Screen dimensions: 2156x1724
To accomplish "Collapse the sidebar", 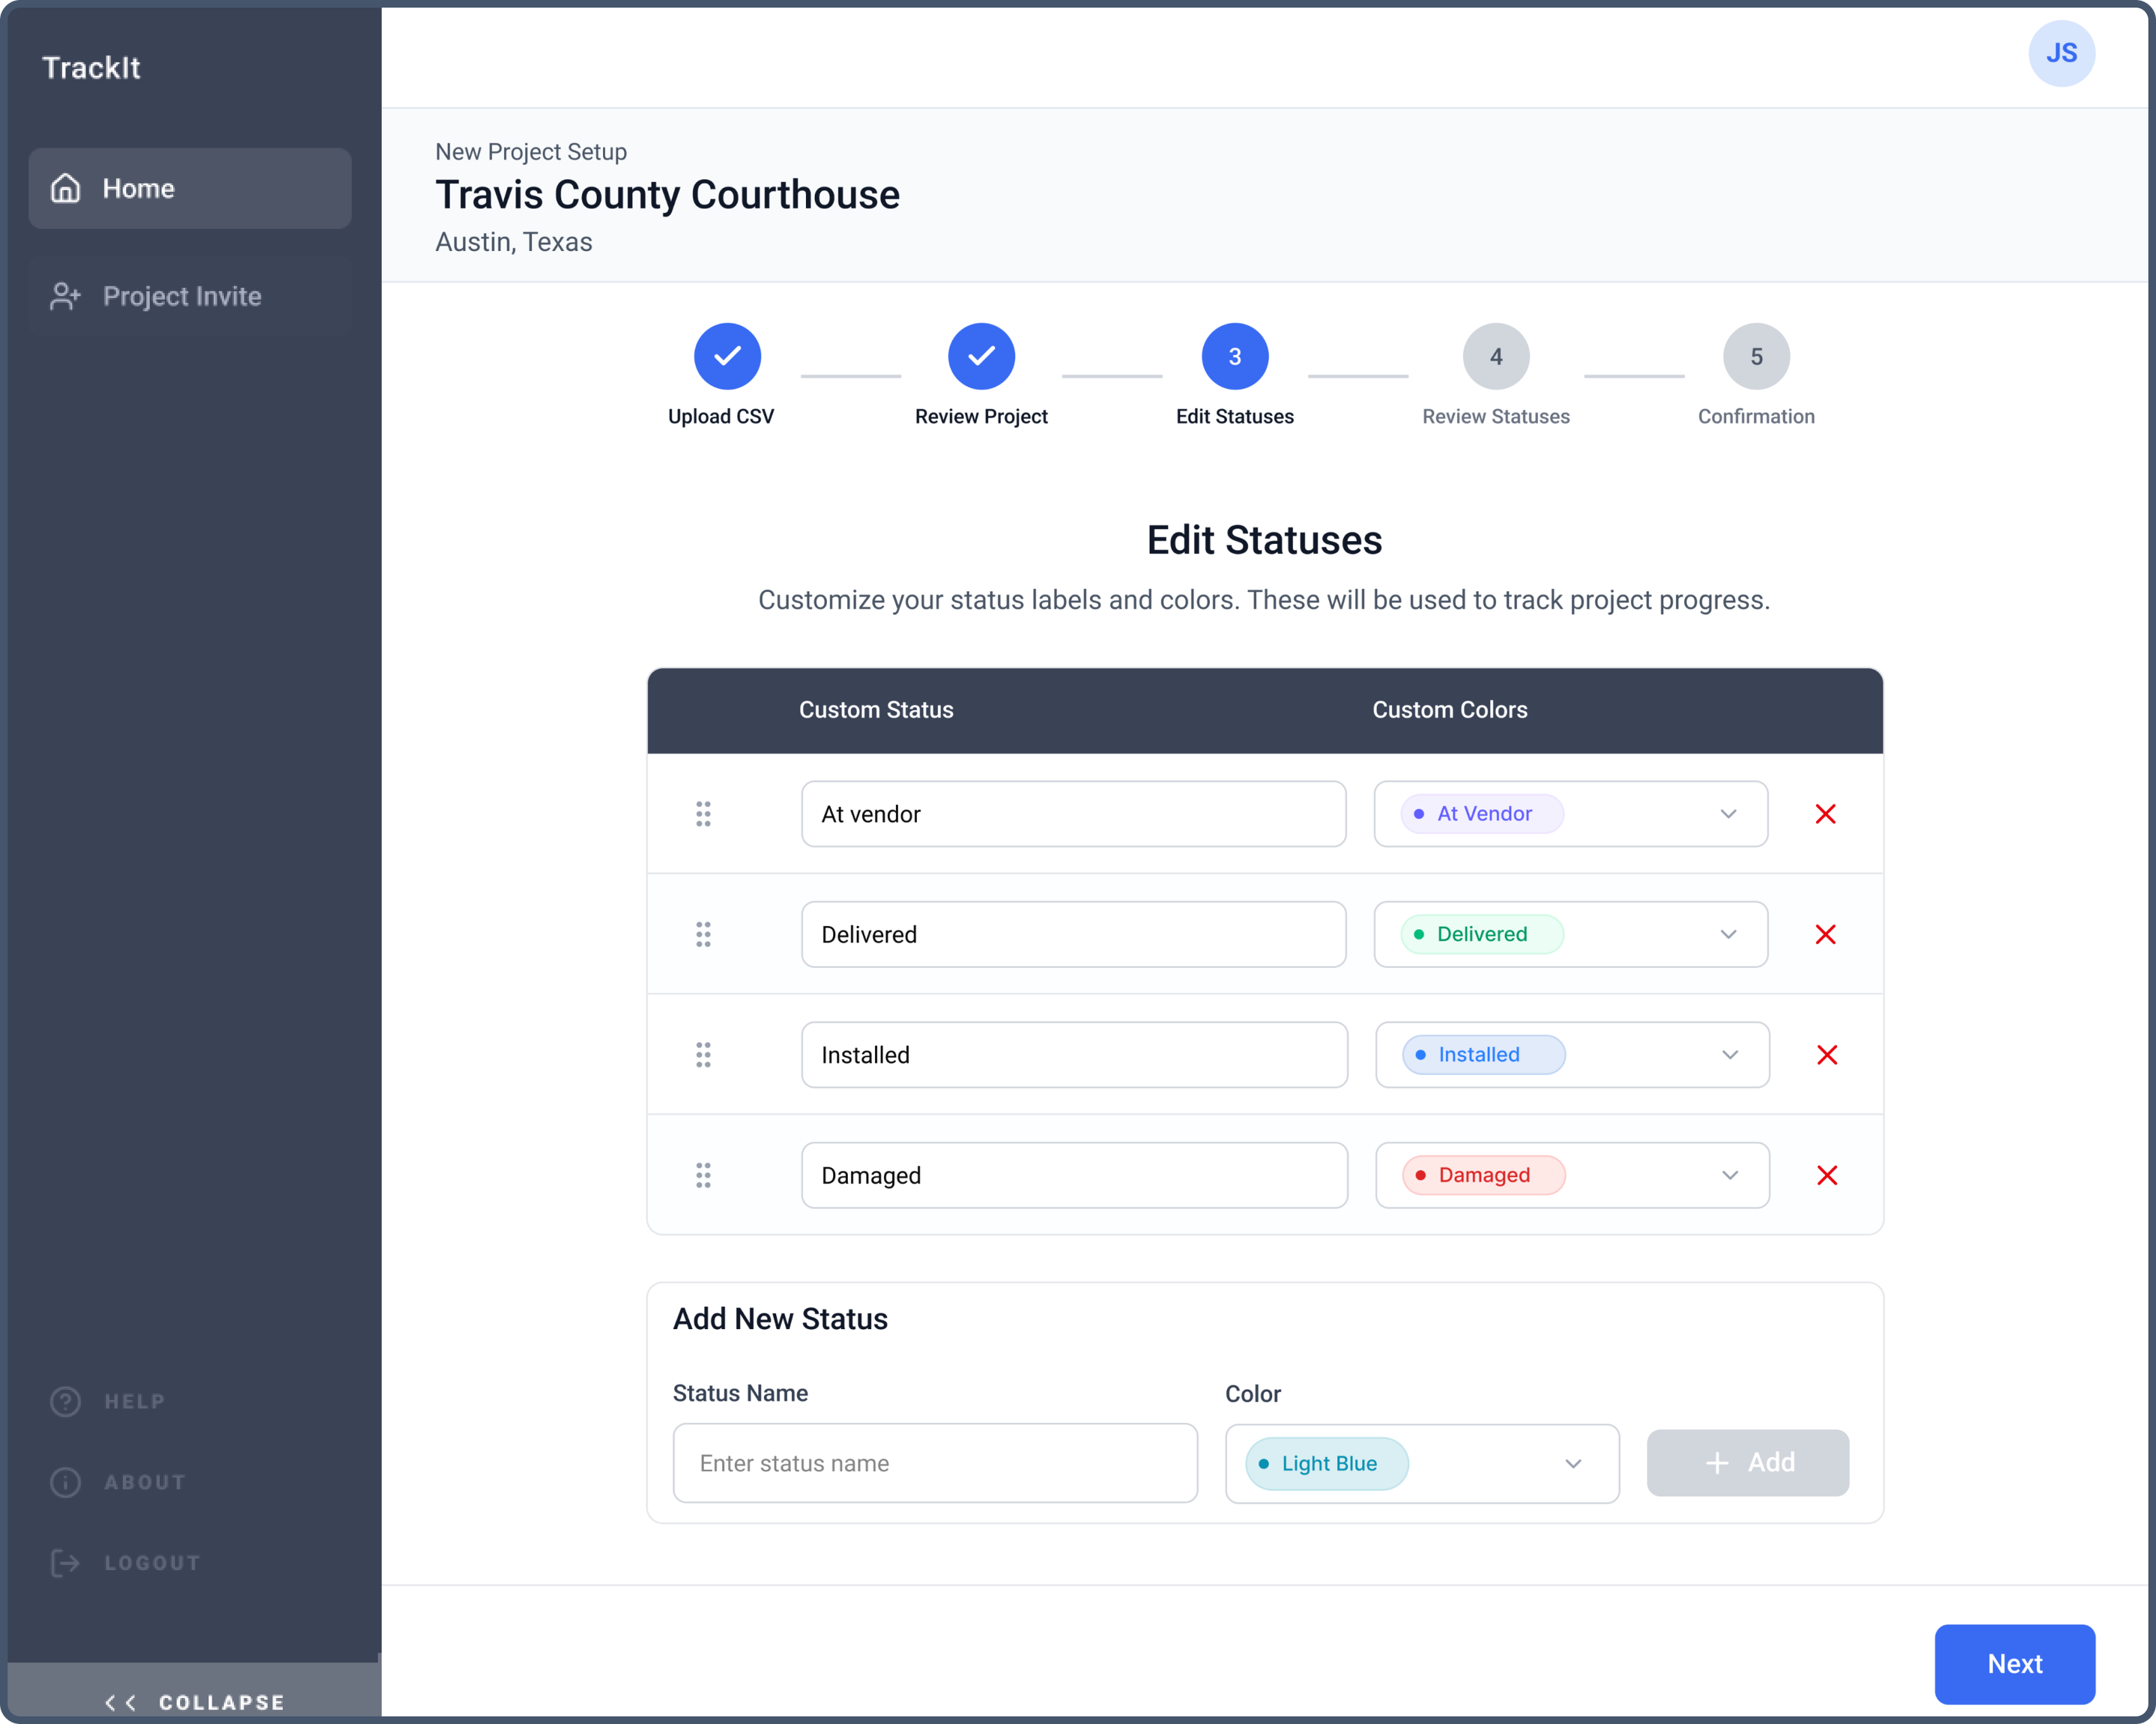I will click(194, 1701).
